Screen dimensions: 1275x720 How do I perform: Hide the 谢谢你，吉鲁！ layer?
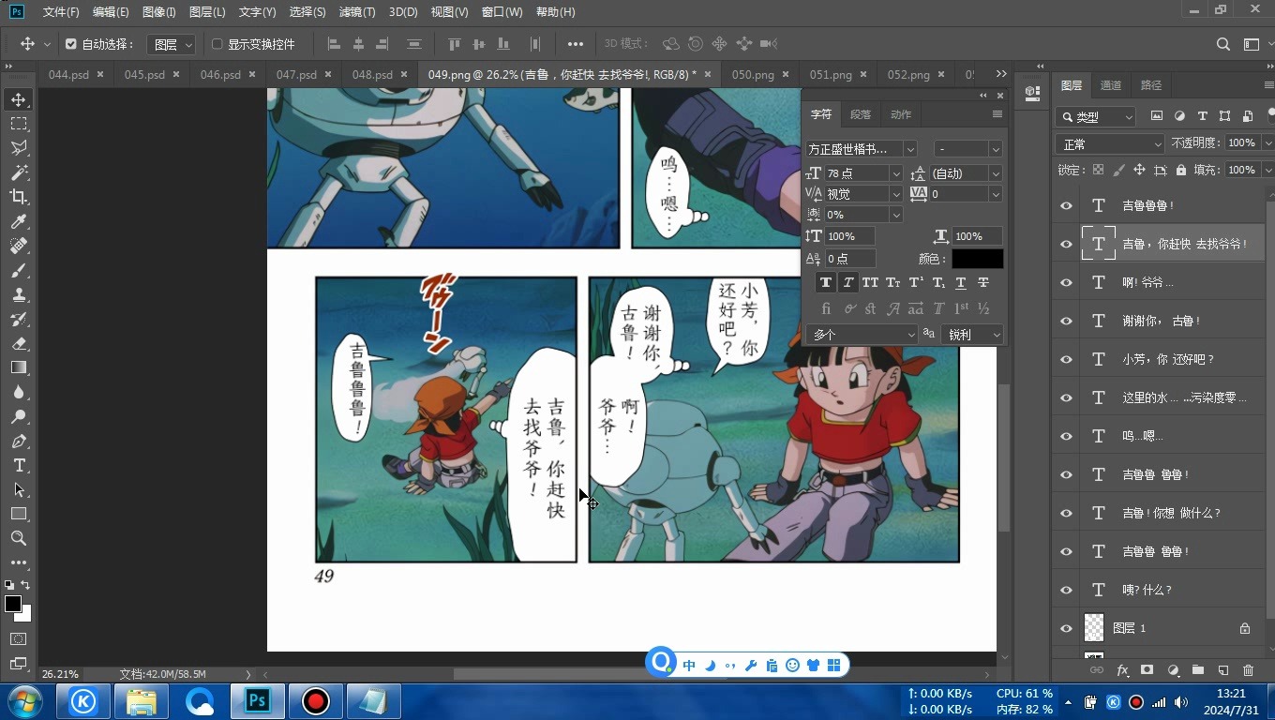(x=1066, y=321)
